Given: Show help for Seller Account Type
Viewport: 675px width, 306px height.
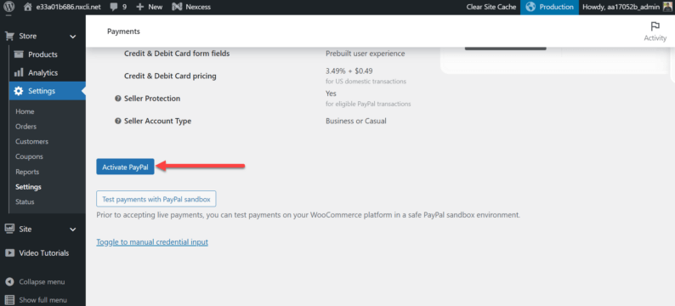Looking at the screenshot, I should (x=117, y=122).
